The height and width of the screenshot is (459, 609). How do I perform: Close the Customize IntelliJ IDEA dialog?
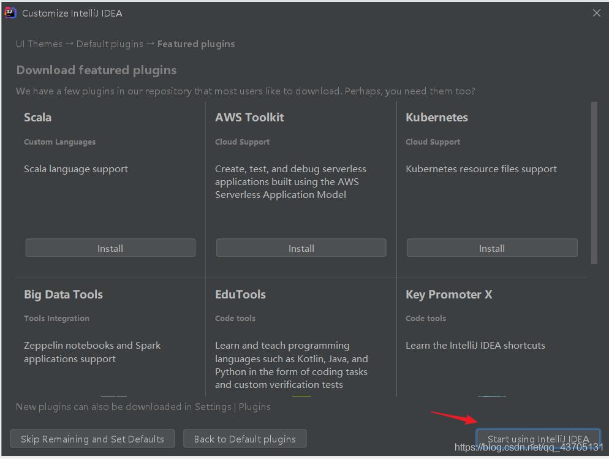coord(597,13)
